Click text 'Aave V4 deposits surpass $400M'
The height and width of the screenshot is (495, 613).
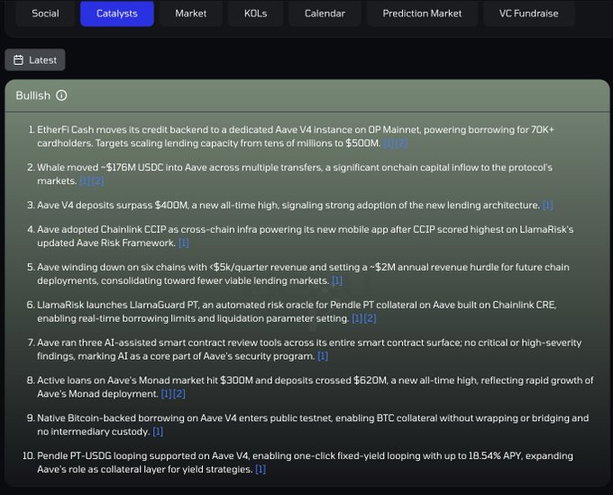pos(112,206)
